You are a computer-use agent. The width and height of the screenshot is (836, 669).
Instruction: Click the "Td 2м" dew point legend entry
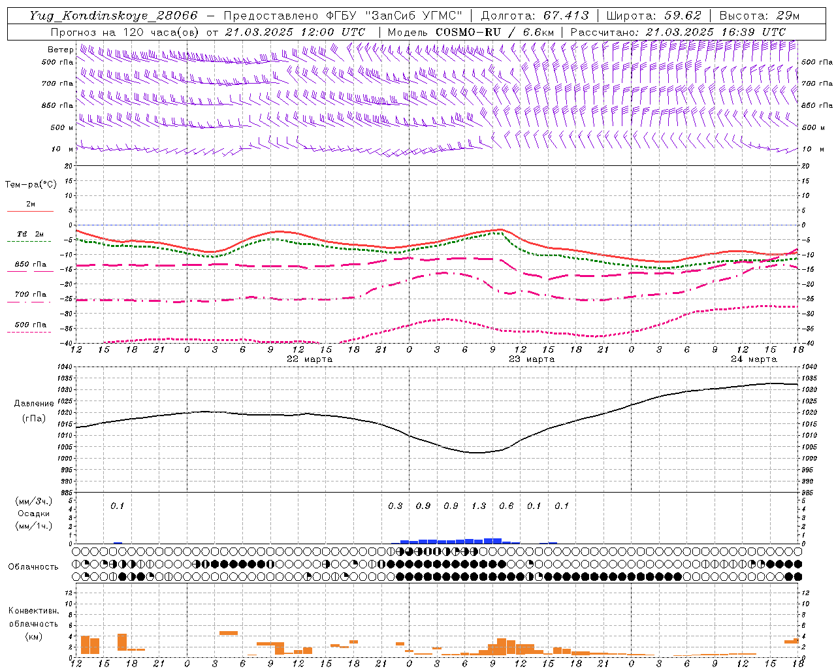pyautogui.click(x=31, y=234)
